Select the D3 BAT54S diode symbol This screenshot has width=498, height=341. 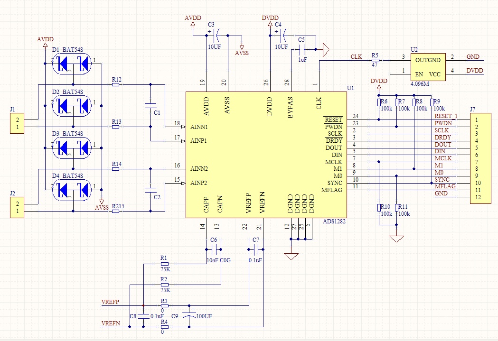[72, 148]
